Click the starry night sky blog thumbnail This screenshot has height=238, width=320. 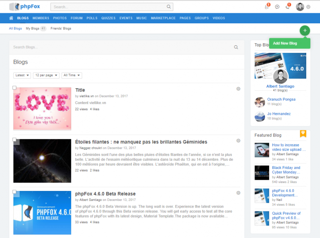point(42,161)
